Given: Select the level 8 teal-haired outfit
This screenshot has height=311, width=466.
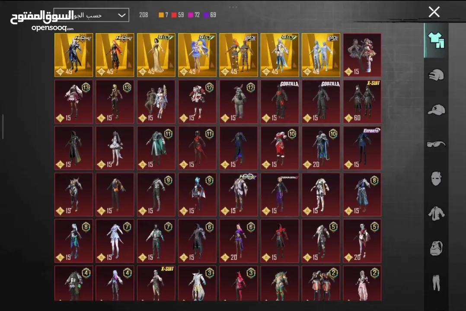Looking at the screenshot, I should (x=73, y=241).
